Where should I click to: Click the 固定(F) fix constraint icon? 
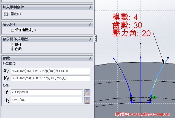point(6,14)
